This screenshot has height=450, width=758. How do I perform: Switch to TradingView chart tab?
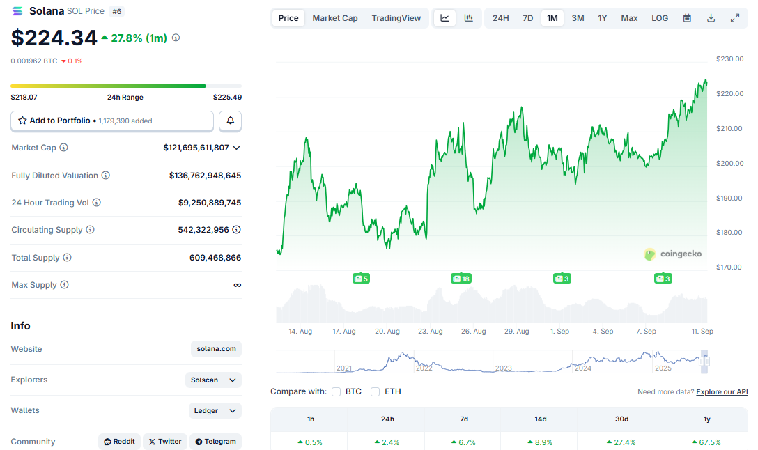click(x=396, y=18)
